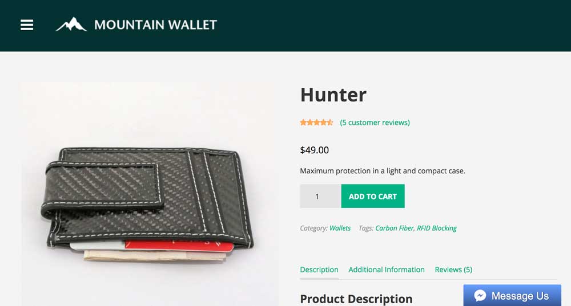Add the Hunter wallet to cart
The height and width of the screenshot is (306, 571).
(372, 196)
